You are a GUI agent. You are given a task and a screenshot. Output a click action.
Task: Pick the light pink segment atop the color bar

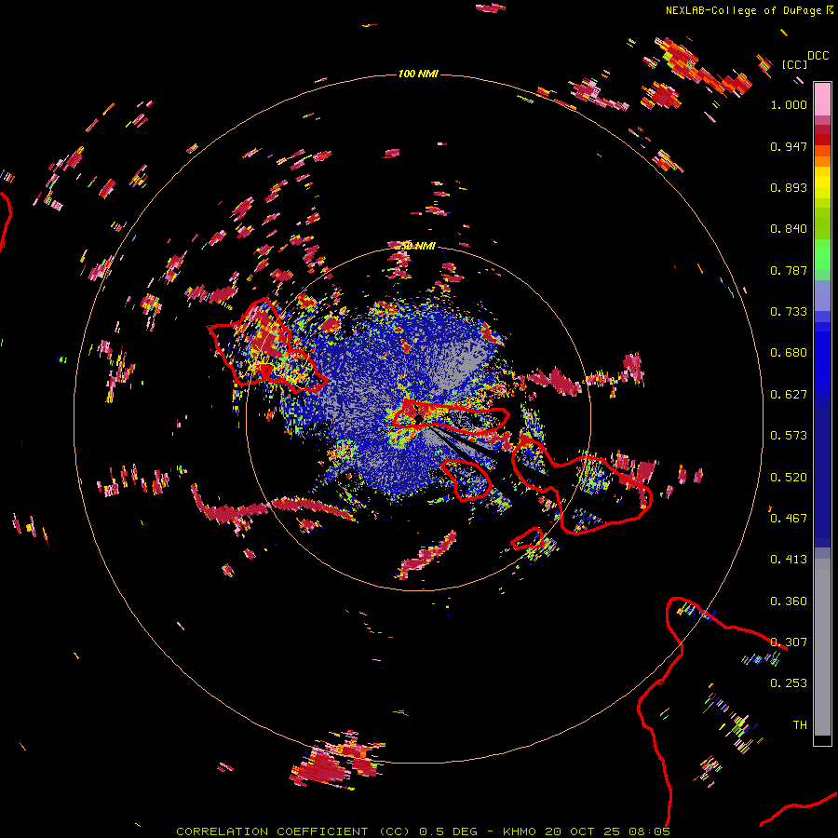point(822,100)
